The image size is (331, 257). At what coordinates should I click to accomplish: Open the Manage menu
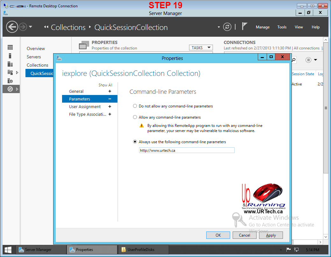(x=263, y=27)
